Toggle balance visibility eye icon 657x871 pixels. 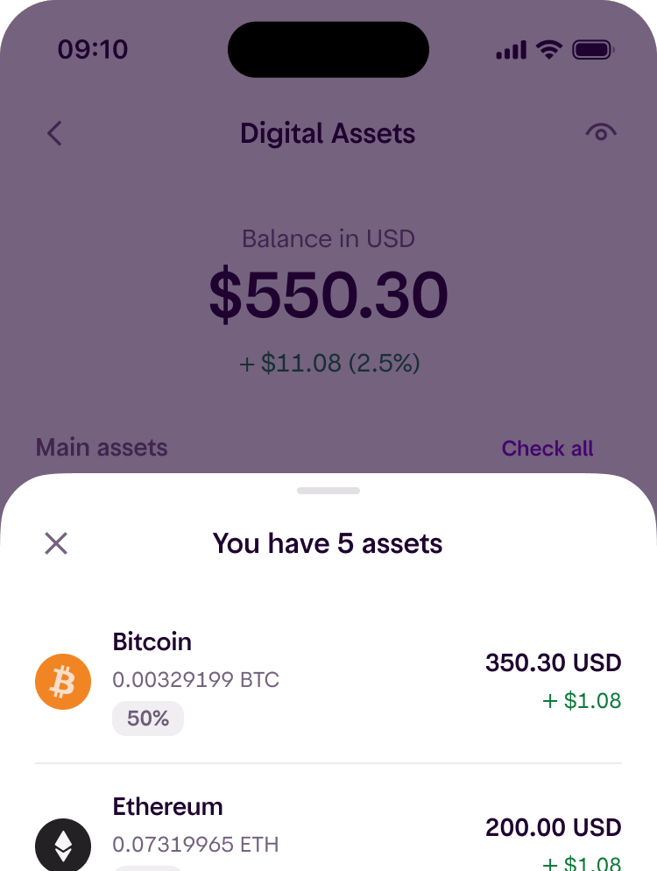pyautogui.click(x=601, y=132)
